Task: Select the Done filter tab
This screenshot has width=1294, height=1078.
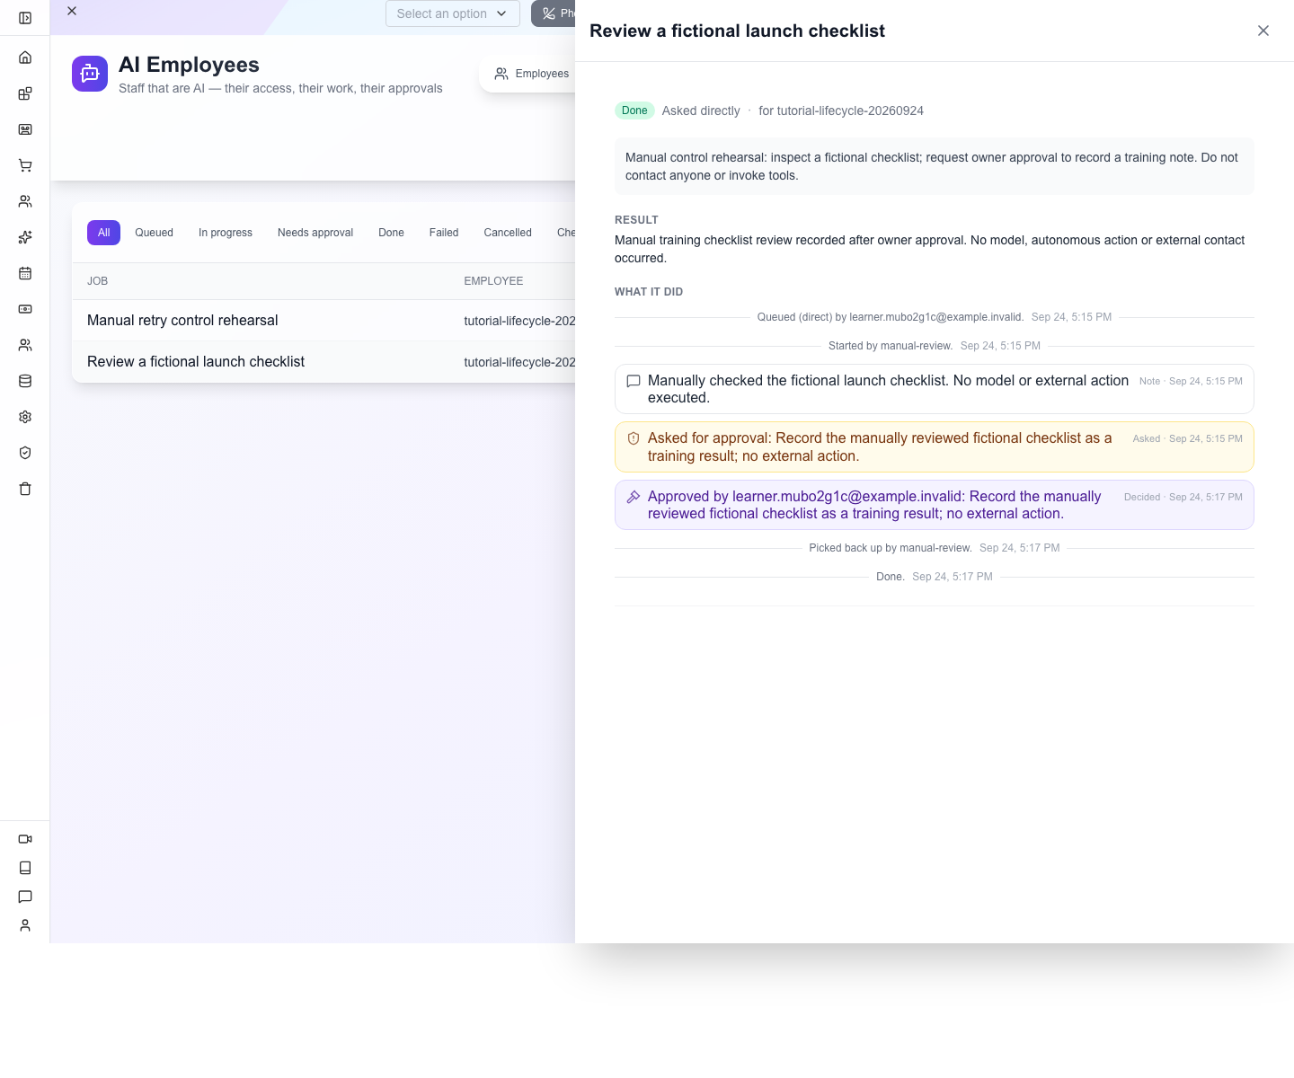Action: (391, 233)
